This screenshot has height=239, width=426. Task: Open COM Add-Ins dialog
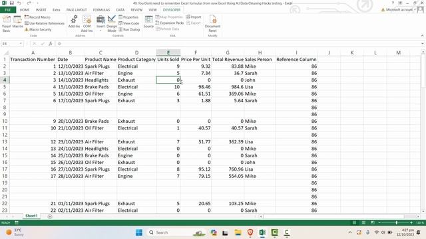(87, 24)
